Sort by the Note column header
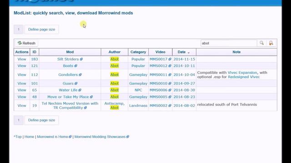The image size is (291, 163). 236,52
